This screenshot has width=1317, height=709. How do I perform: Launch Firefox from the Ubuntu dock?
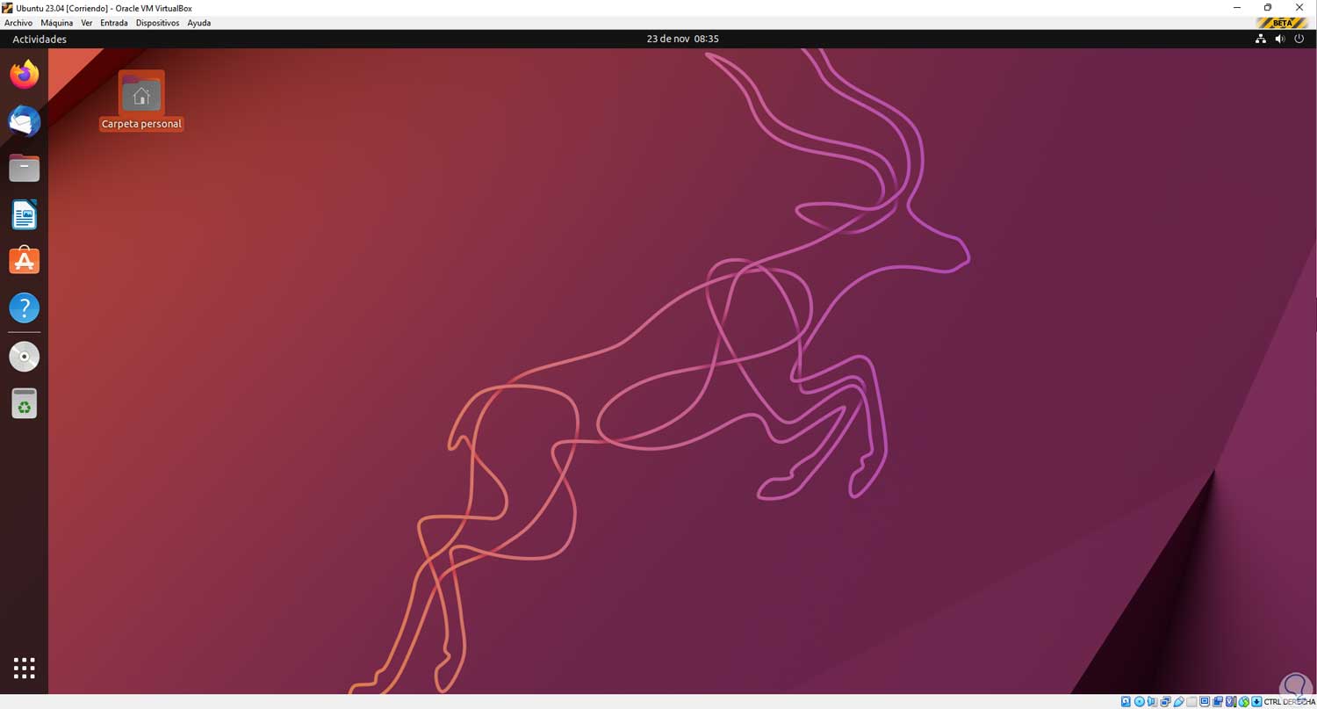(25, 74)
